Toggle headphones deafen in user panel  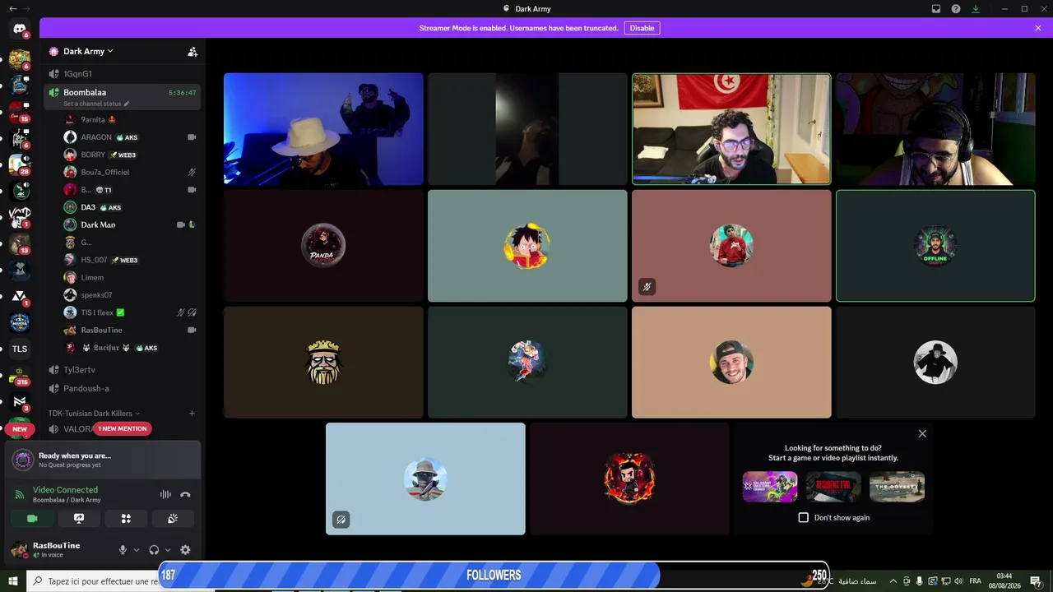tap(154, 550)
